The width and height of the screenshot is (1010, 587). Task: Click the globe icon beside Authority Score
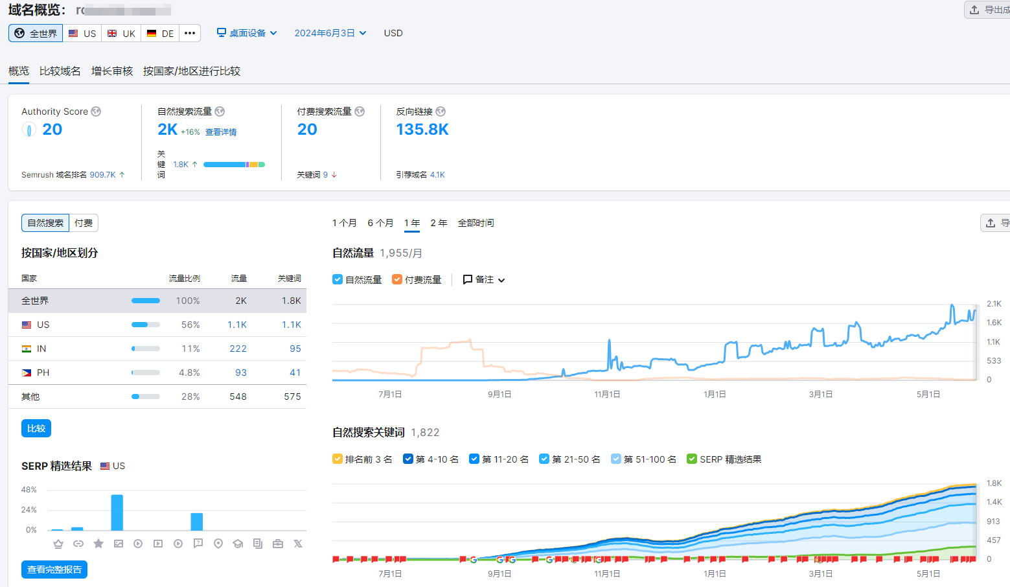96,111
